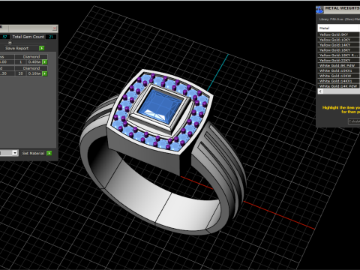
Task: Select Yellow Gold 14KY in the metal list
Action: 338,45
